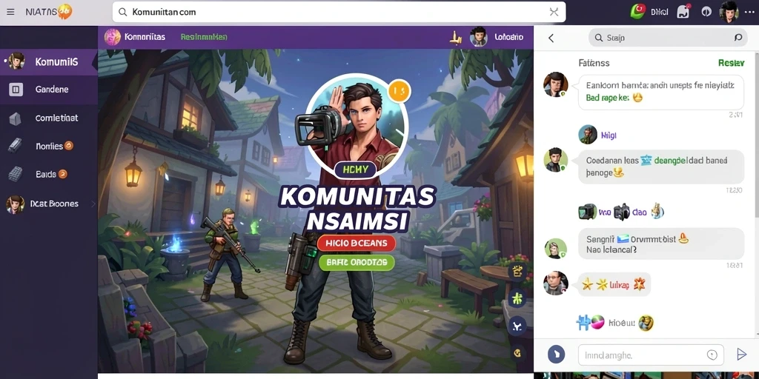
Task: Click the green plus-shaped round icon on banner
Action: (x=517, y=298)
